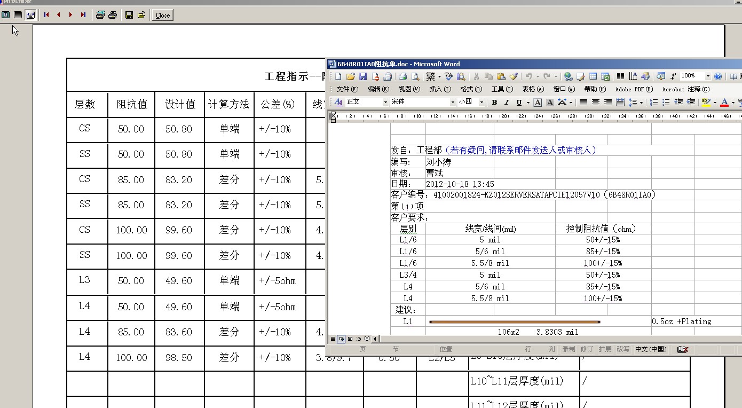
Task: Toggle character shading (shaded A)
Action: (550, 102)
